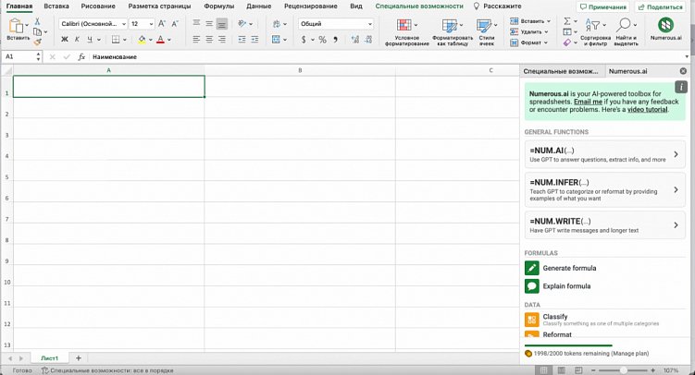The width and height of the screenshot is (695, 375).
Task: Toggle center text alignment
Action: [x=209, y=40]
